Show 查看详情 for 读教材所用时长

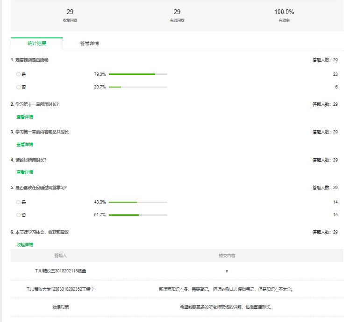pos(25,172)
